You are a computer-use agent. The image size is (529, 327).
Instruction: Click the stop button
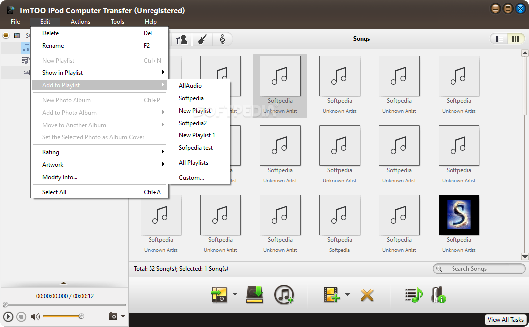tap(21, 317)
